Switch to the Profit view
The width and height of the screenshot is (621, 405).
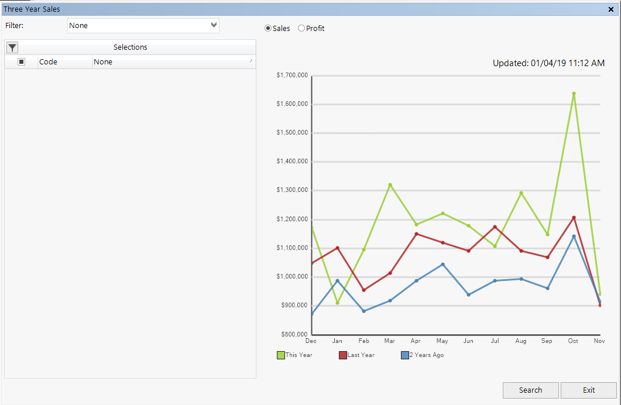[301, 28]
